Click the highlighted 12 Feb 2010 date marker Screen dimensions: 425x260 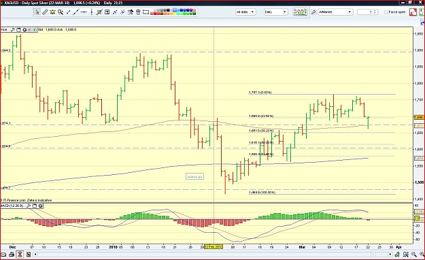point(214,247)
